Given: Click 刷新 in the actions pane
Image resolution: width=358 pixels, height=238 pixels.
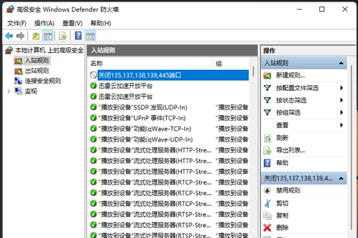Looking at the screenshot, I should coord(282,138).
